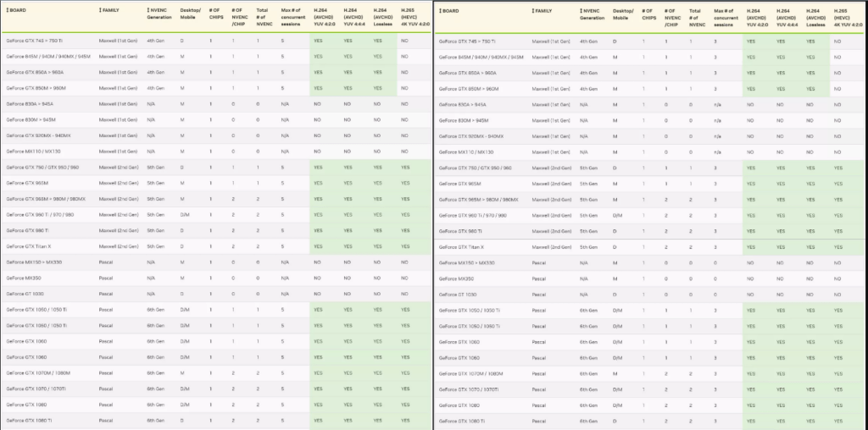Click '# OF NVENC /CHIP' header in right table

[672, 18]
